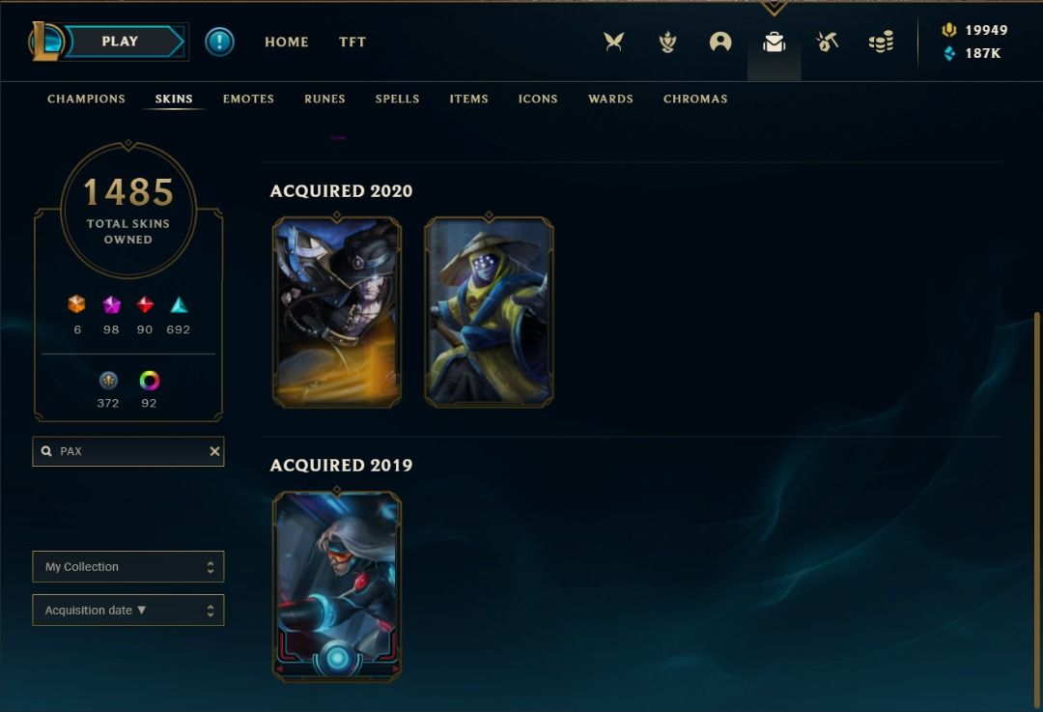Click the trophy crest icon in top bar
1043x712 pixels.
667,42
